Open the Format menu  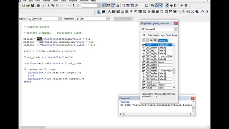46,1
